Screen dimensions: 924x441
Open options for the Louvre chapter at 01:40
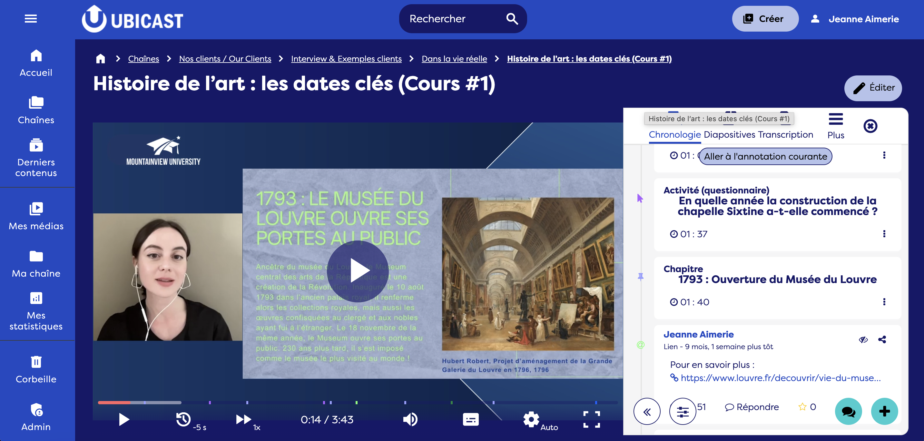[x=884, y=302]
